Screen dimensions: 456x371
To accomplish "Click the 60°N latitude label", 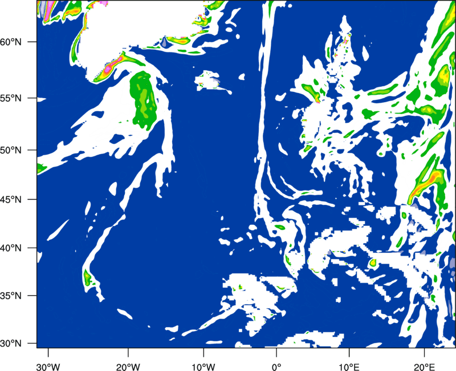I will (x=11, y=42).
